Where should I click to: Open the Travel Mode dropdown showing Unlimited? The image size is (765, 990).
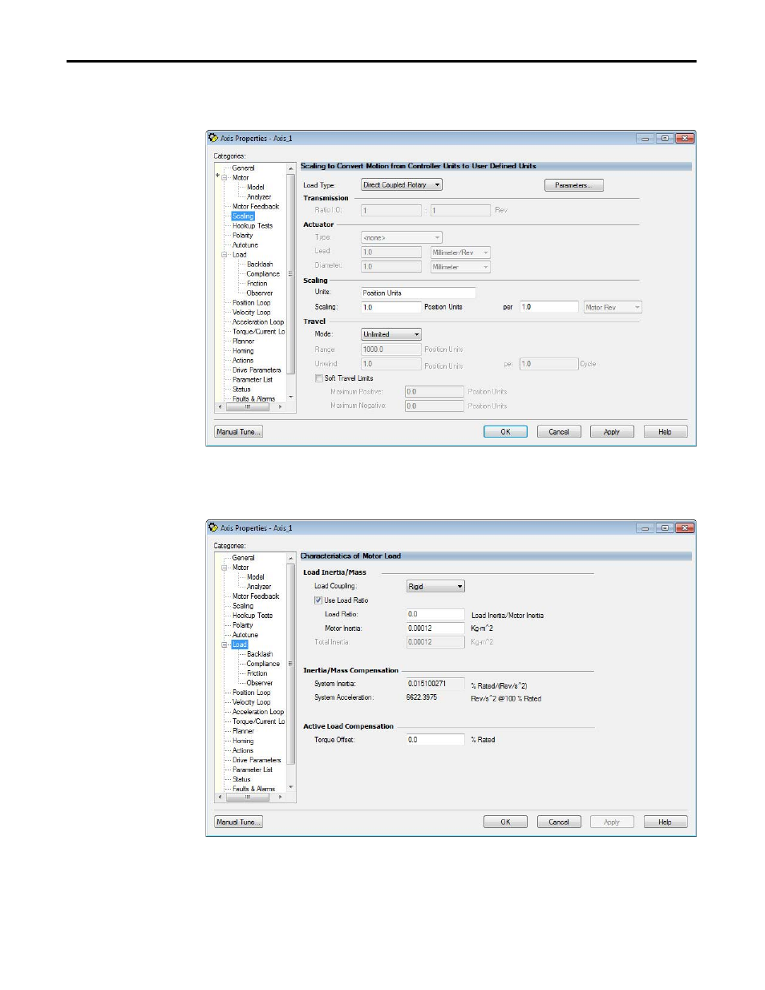tap(391, 334)
